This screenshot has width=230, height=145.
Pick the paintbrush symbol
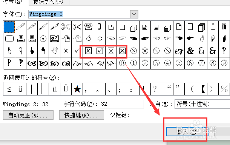click(x=43, y=27)
